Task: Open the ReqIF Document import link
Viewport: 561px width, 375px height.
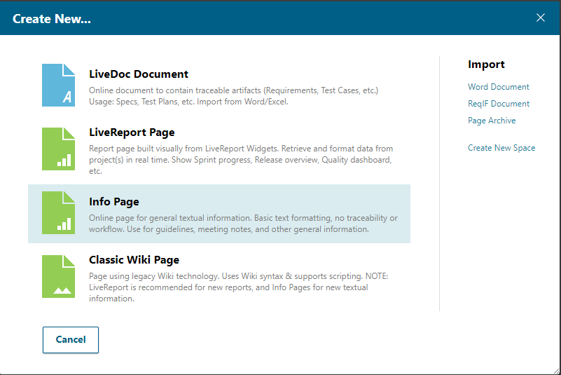Action: [499, 104]
